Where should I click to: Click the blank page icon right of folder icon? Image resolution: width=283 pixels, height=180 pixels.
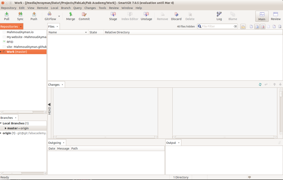(251, 26)
